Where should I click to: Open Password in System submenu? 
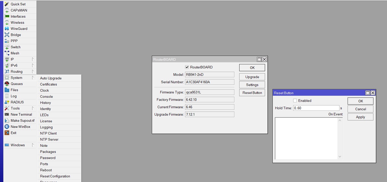(x=59, y=158)
